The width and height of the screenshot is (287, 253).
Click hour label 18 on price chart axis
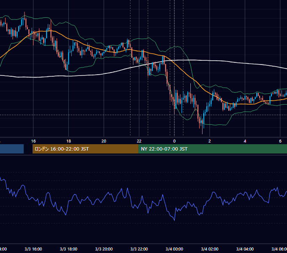(x=68, y=141)
